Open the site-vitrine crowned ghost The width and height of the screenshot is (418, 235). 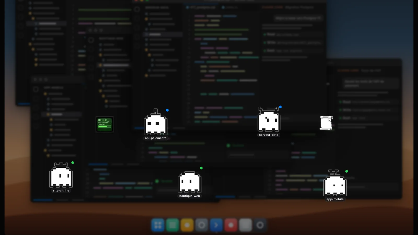tap(61, 175)
